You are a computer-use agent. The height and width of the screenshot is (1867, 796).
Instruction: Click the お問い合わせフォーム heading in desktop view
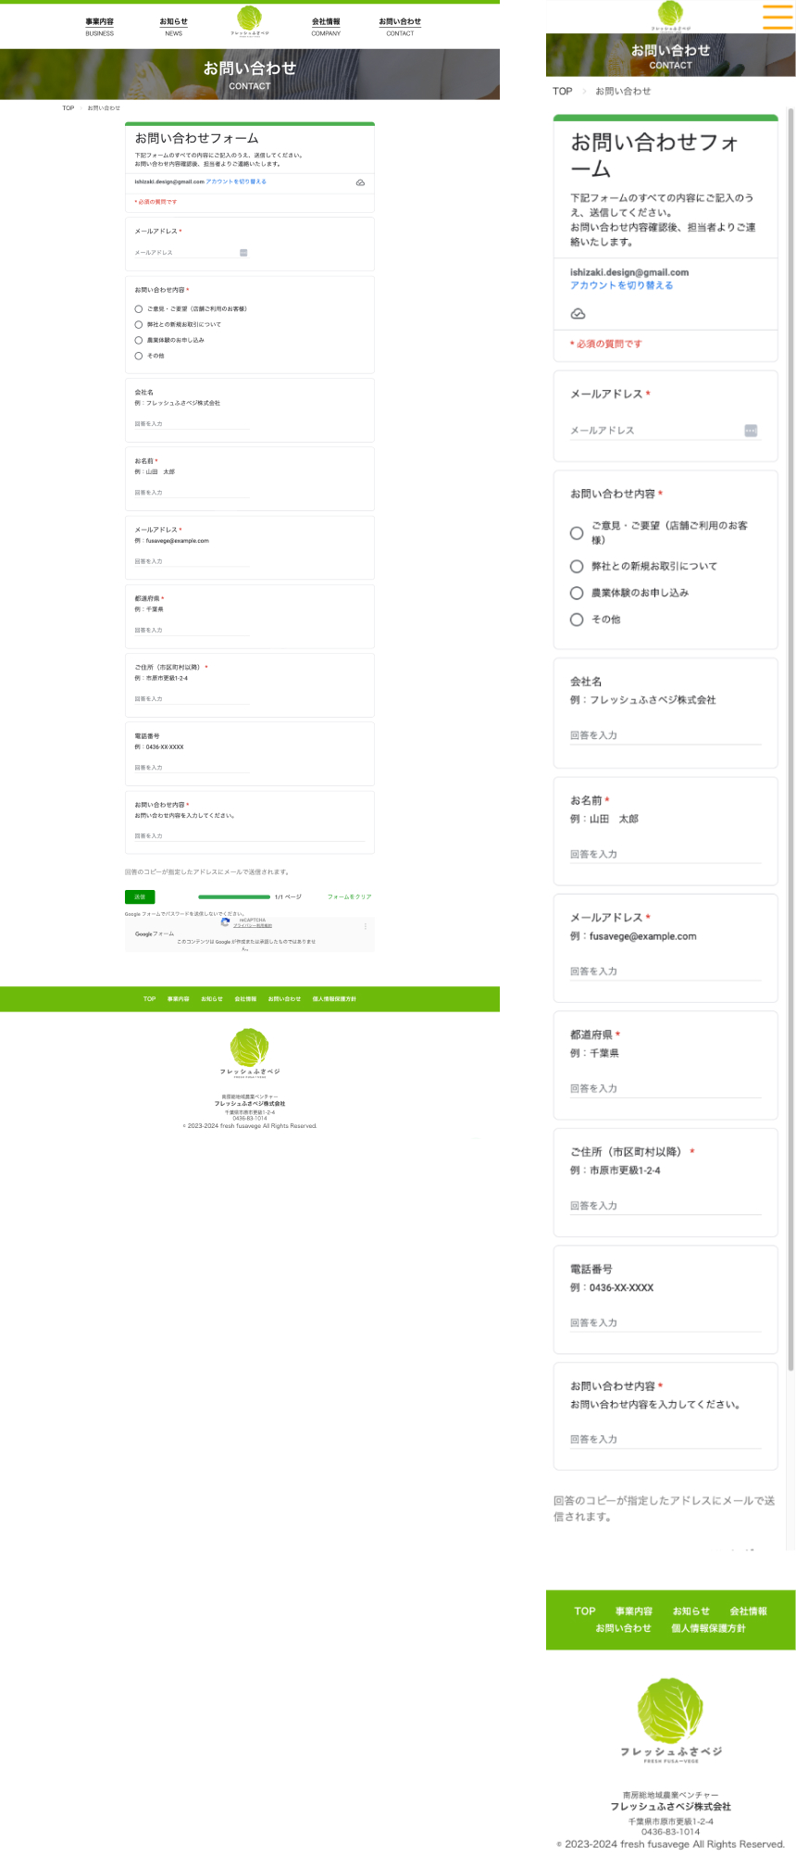point(196,138)
